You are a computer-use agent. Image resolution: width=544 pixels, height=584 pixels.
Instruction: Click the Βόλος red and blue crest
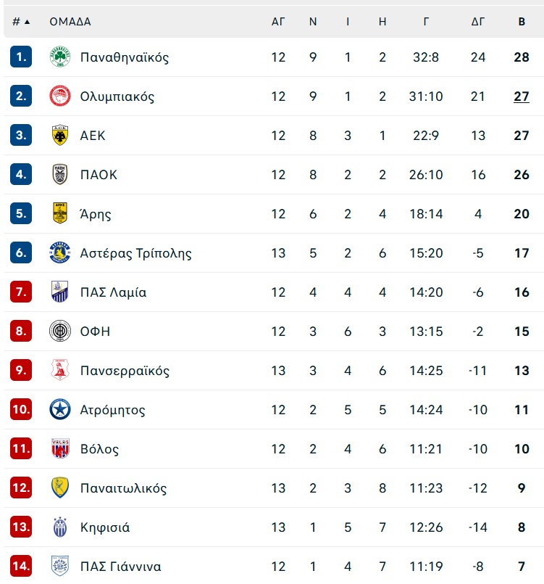click(x=60, y=448)
